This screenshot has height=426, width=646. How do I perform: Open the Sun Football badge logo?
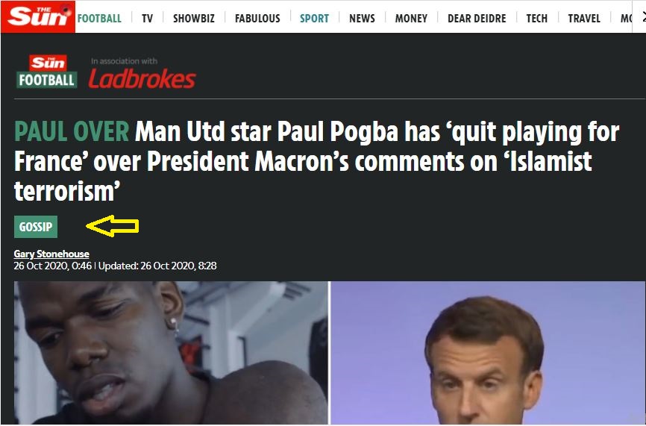point(46,72)
